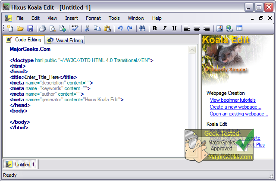Restore down the inner document window
The width and height of the screenshot is (276, 181).
point(261,18)
